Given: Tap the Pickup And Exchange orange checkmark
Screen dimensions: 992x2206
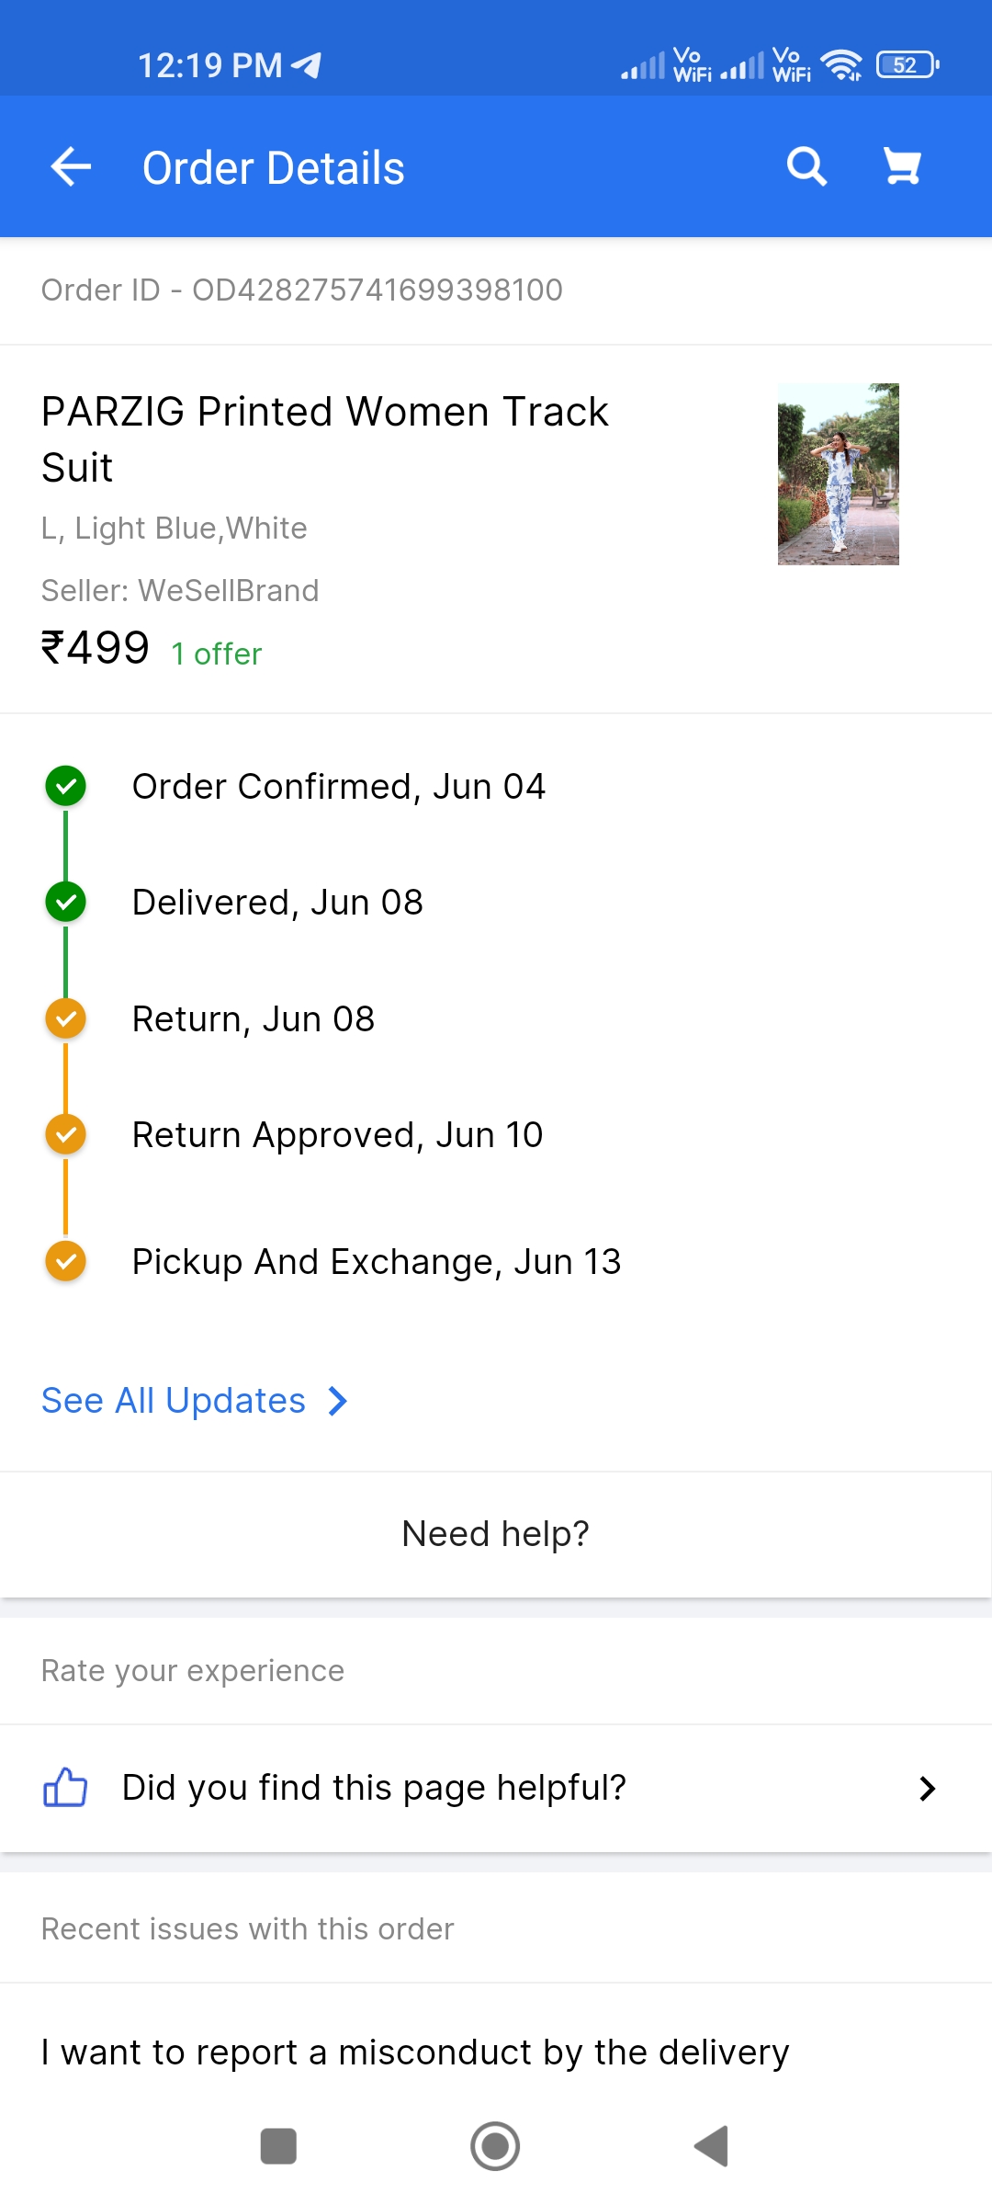Looking at the screenshot, I should click(66, 1261).
